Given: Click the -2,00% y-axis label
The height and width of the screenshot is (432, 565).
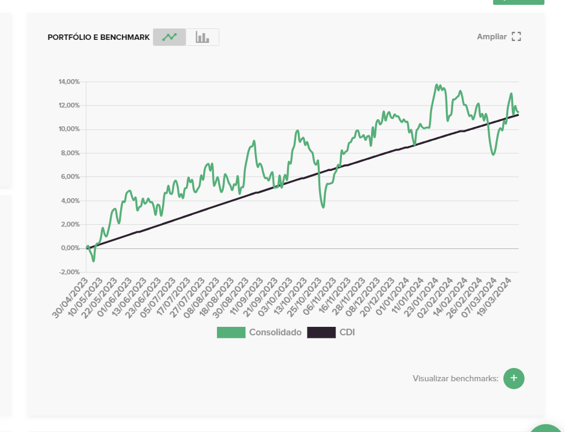Looking at the screenshot, I should 69,272.
